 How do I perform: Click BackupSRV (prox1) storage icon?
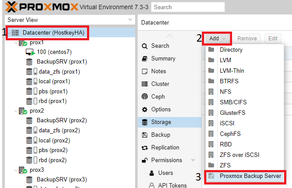[x=29, y=62]
